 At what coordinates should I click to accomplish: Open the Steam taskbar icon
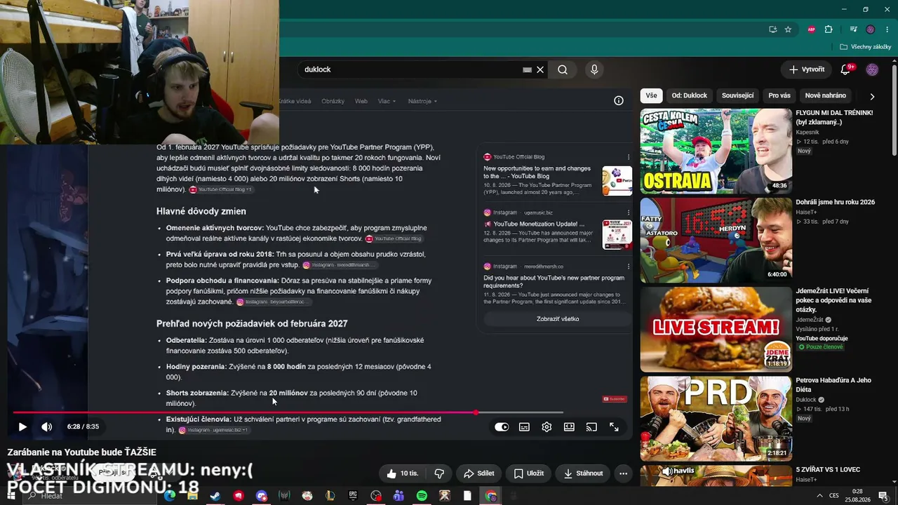coord(215,496)
